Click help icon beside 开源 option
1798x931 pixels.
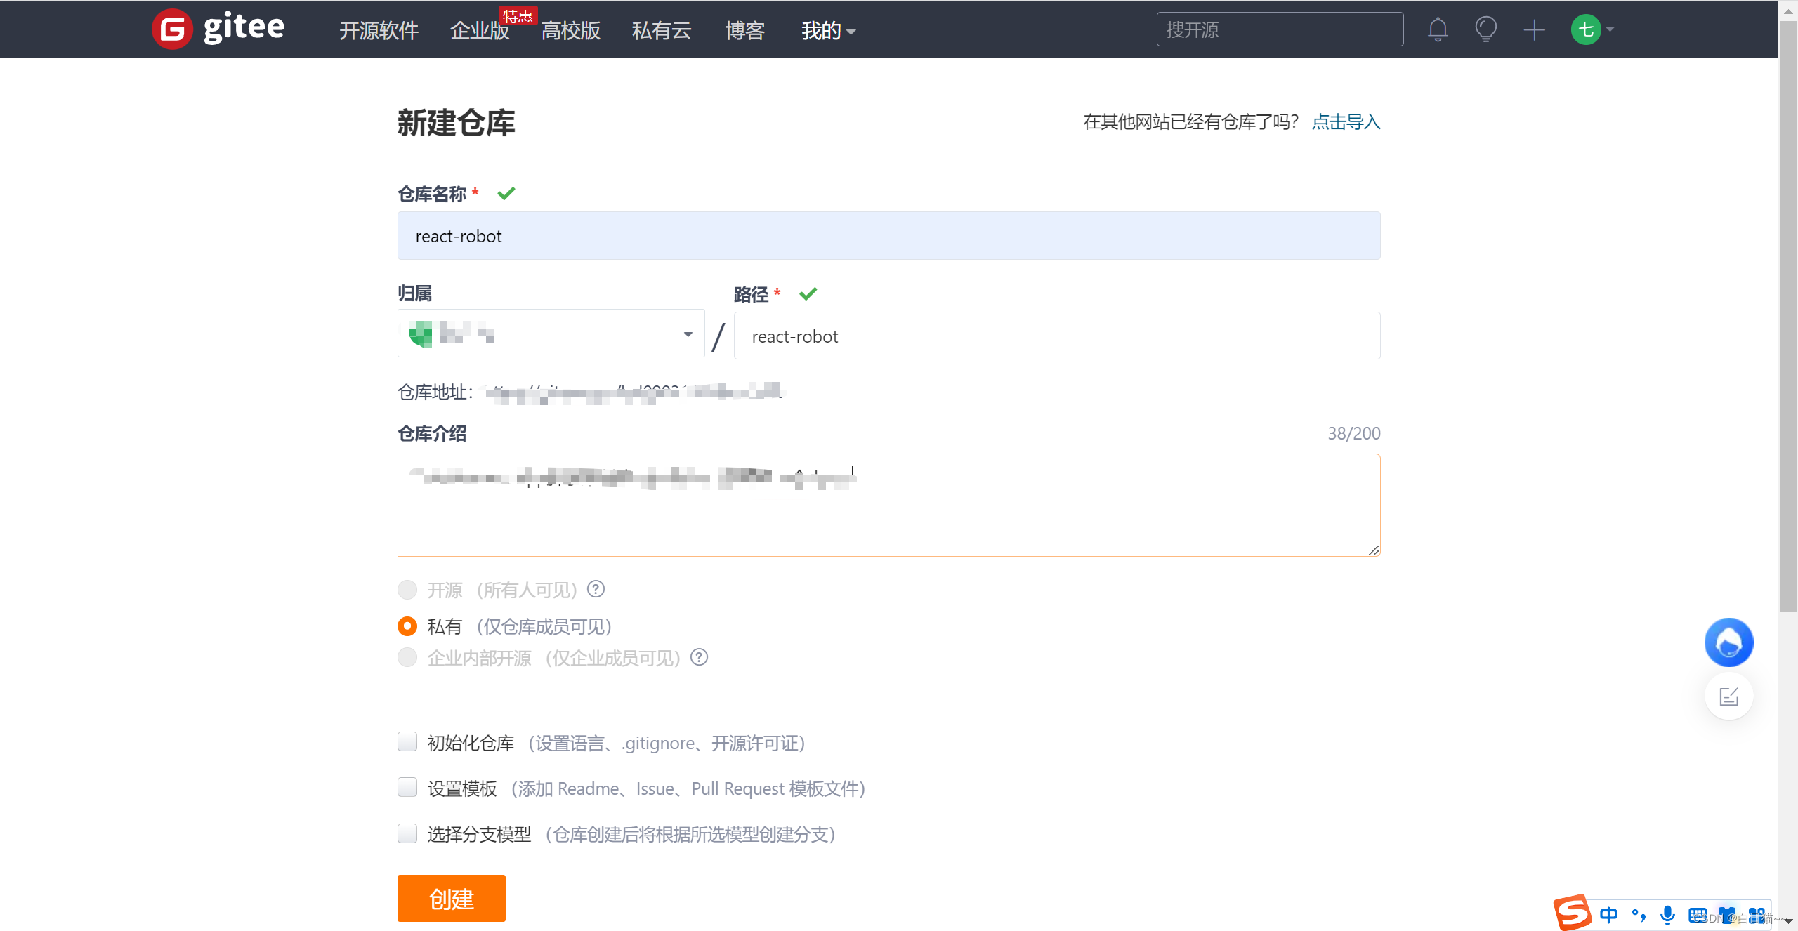pyautogui.click(x=596, y=589)
